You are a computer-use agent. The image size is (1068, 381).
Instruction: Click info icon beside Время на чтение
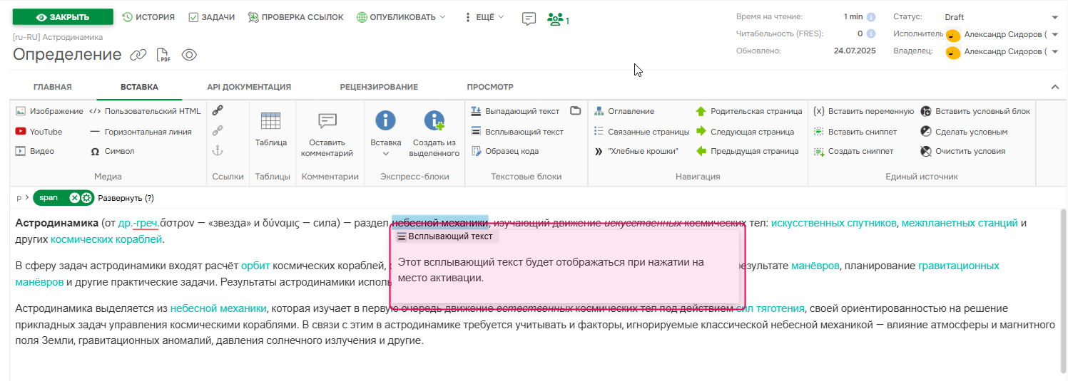pyautogui.click(x=870, y=17)
